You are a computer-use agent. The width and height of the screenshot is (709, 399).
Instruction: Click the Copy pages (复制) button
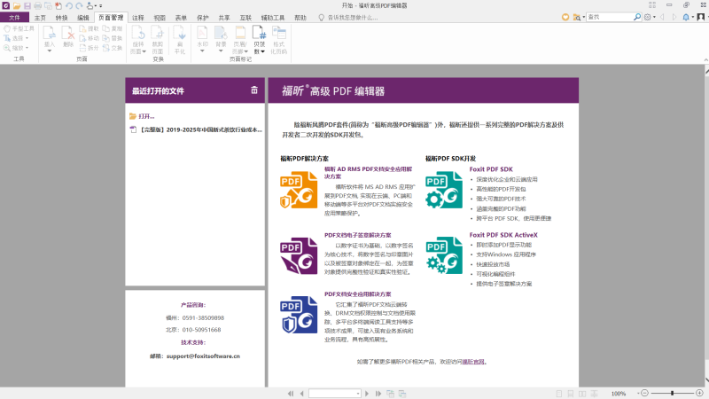pos(113,28)
